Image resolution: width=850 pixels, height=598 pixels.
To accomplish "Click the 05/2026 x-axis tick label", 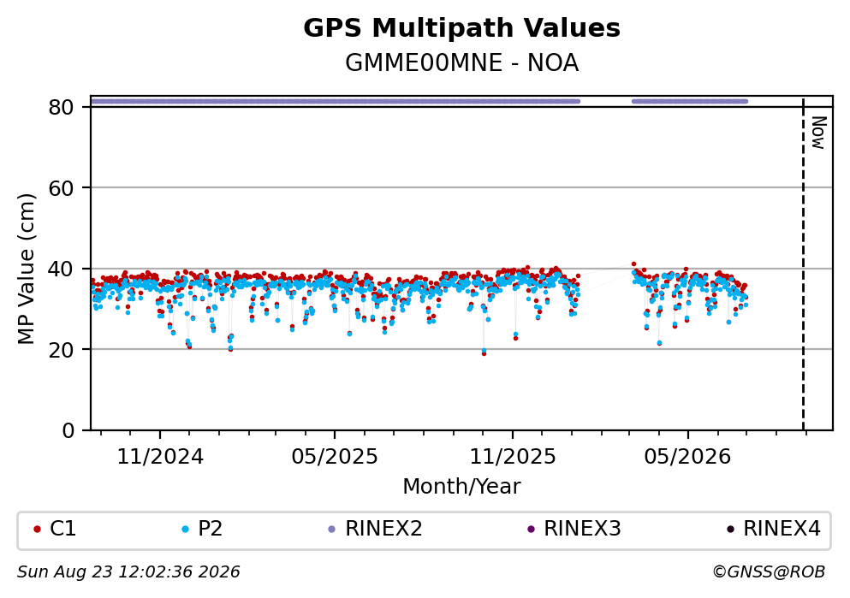I will (687, 457).
